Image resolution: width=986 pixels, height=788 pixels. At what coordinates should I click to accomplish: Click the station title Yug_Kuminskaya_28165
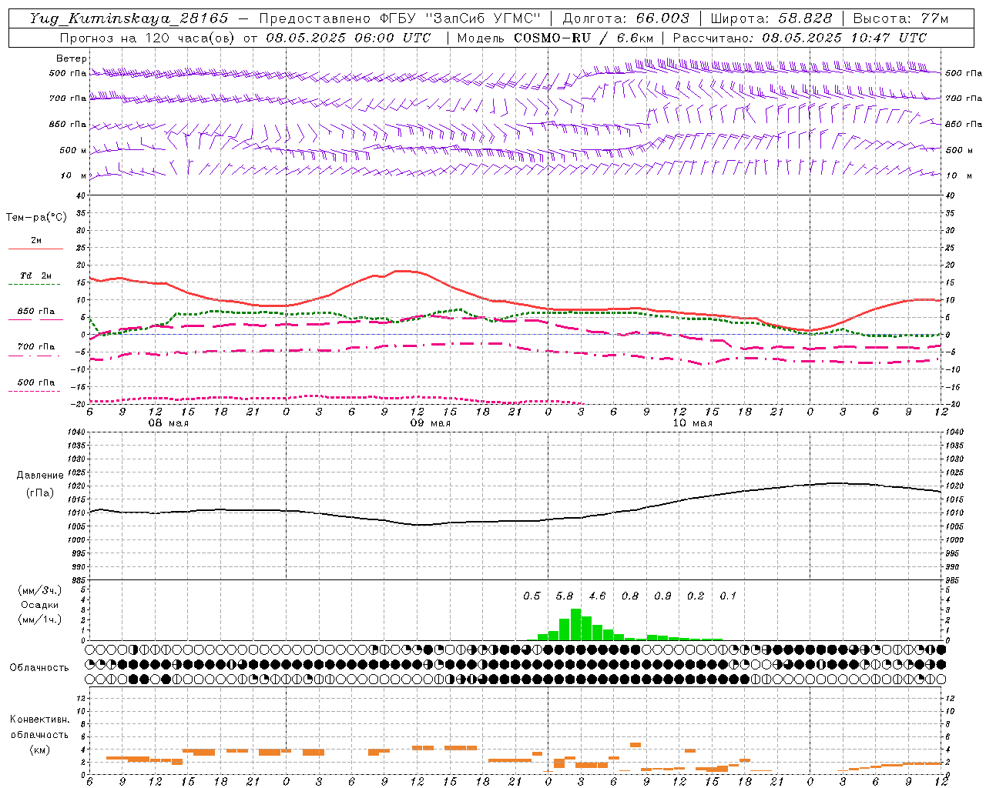coord(129,18)
